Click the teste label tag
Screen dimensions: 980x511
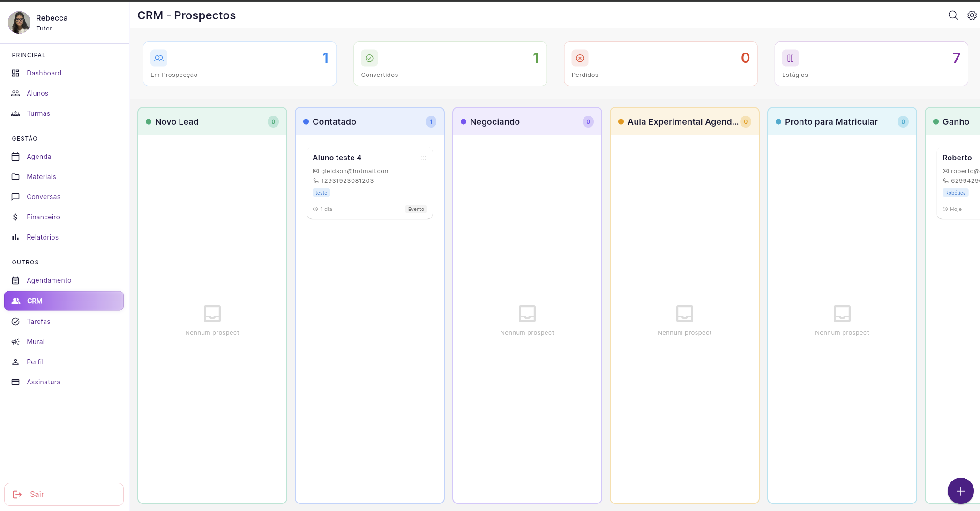[x=321, y=193]
